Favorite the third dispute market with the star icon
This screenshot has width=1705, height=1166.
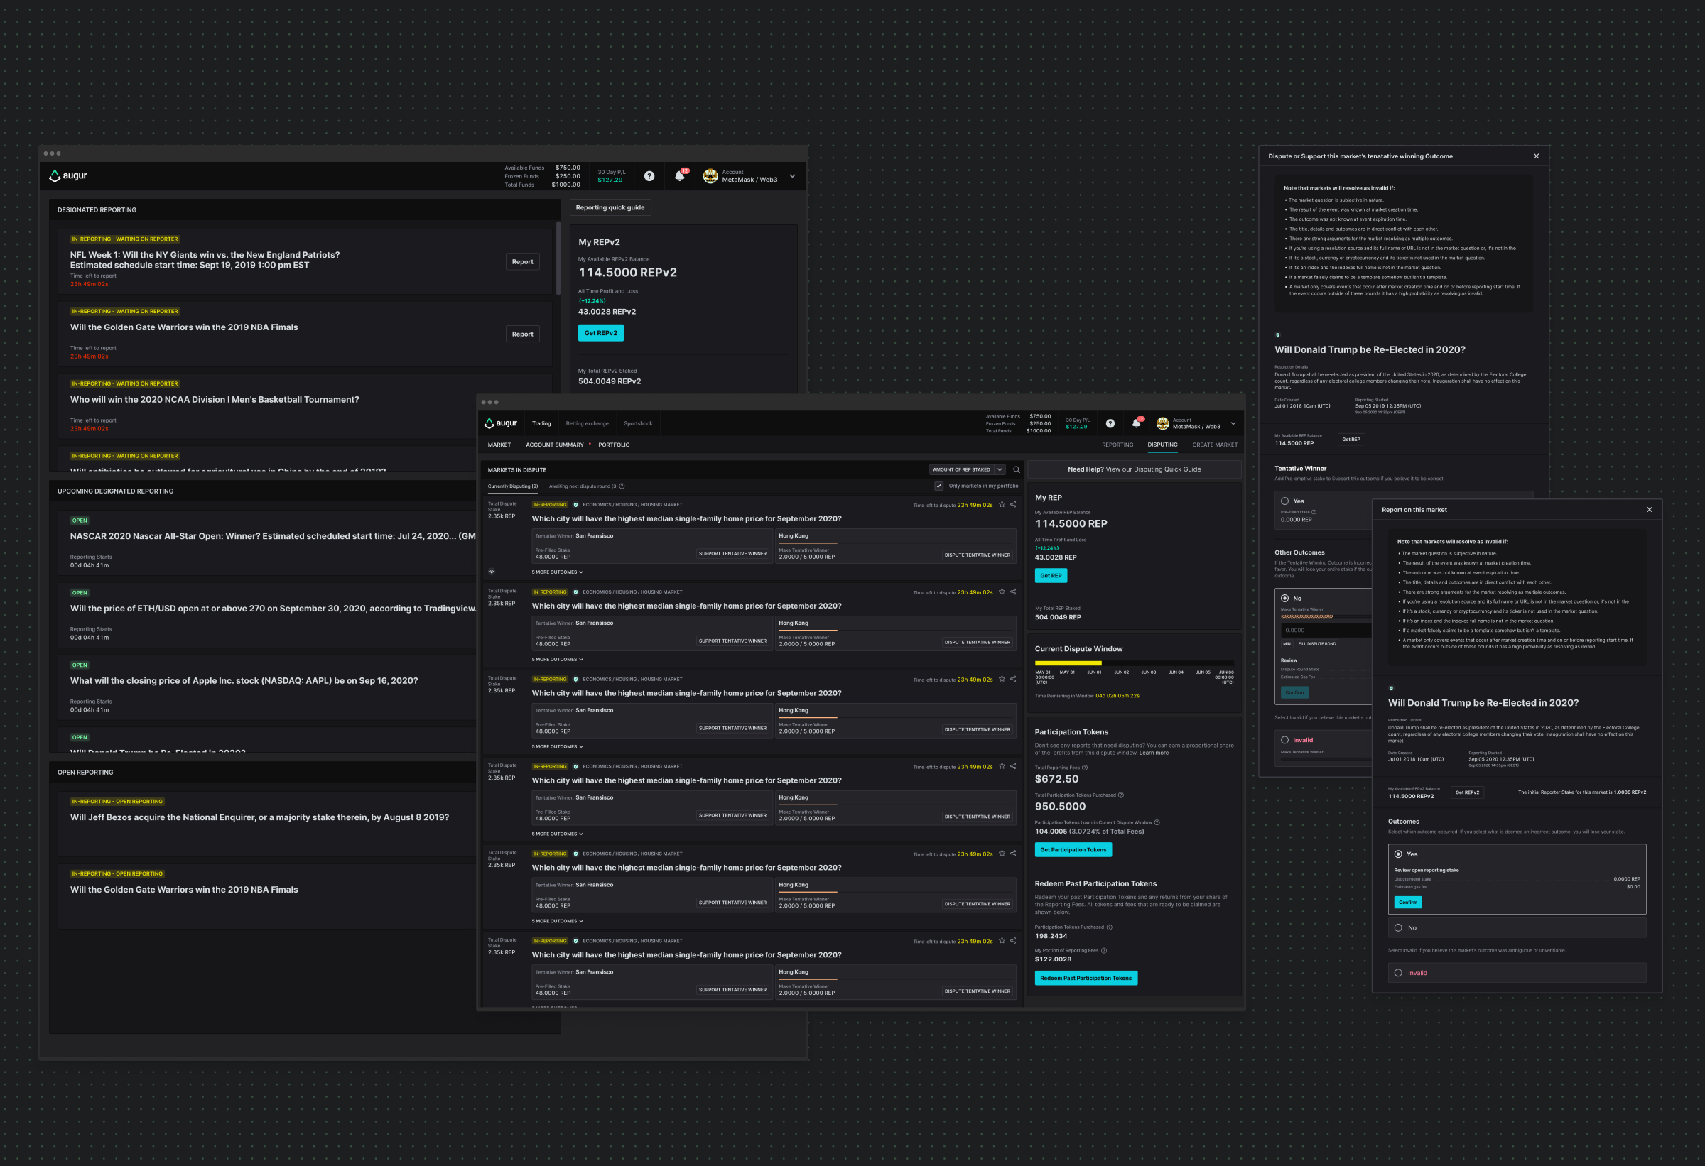click(x=1002, y=679)
